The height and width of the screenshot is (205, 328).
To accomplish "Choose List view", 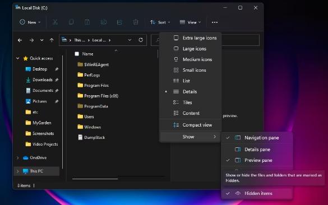I will coord(190,81).
